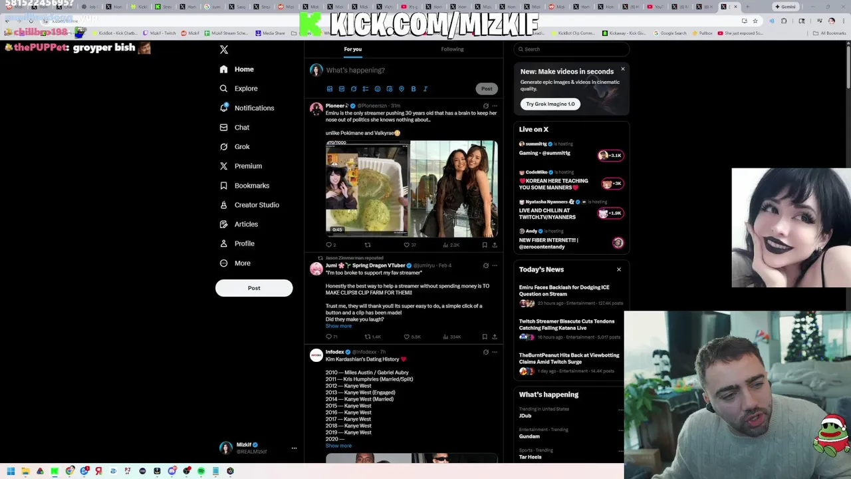Click Show more on Infodexx's post
The width and height of the screenshot is (851, 479).
click(x=338, y=446)
